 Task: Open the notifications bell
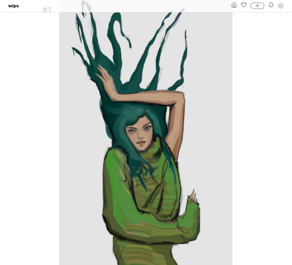point(271,5)
